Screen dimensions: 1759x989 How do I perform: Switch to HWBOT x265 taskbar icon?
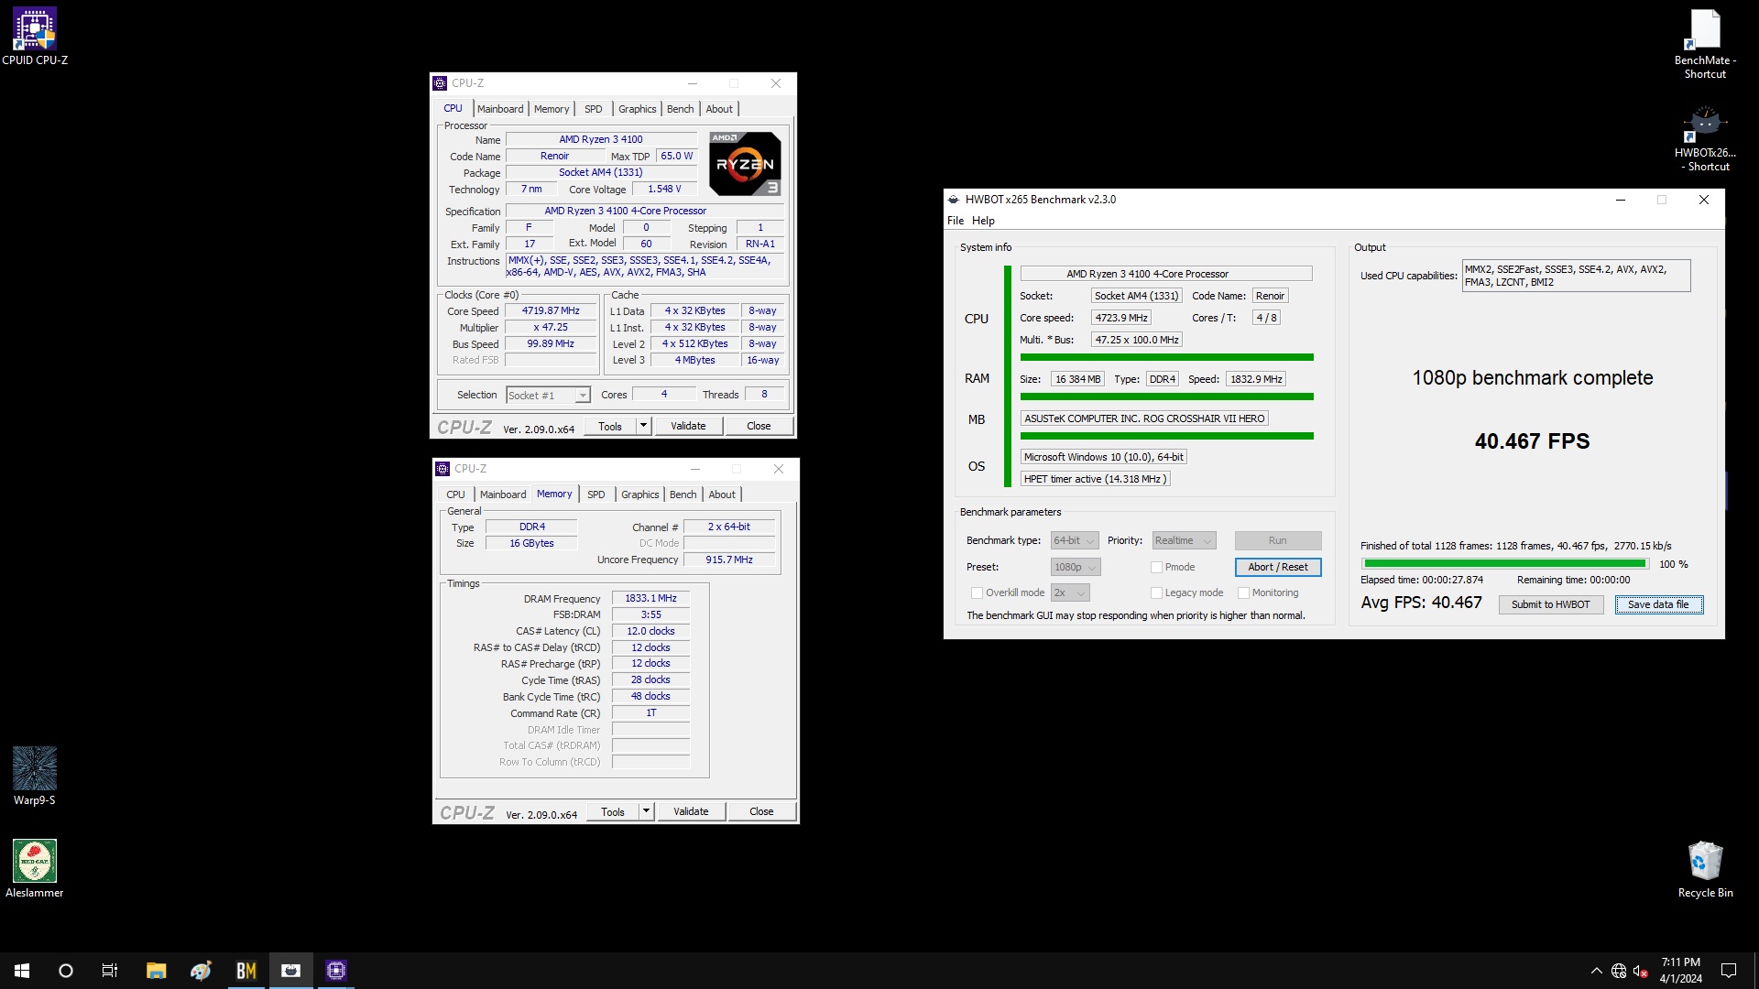point(291,971)
